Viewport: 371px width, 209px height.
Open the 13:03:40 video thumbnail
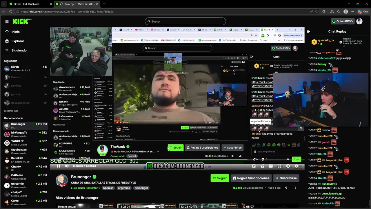coord(208,206)
